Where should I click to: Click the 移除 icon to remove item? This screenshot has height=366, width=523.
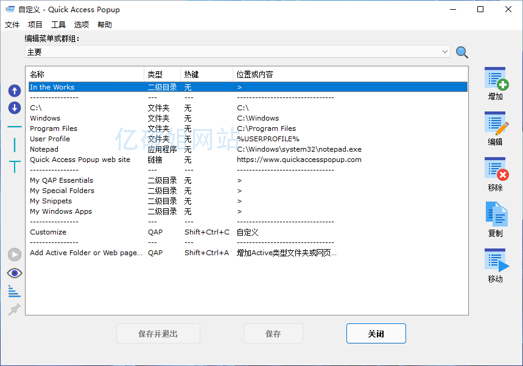495,172
